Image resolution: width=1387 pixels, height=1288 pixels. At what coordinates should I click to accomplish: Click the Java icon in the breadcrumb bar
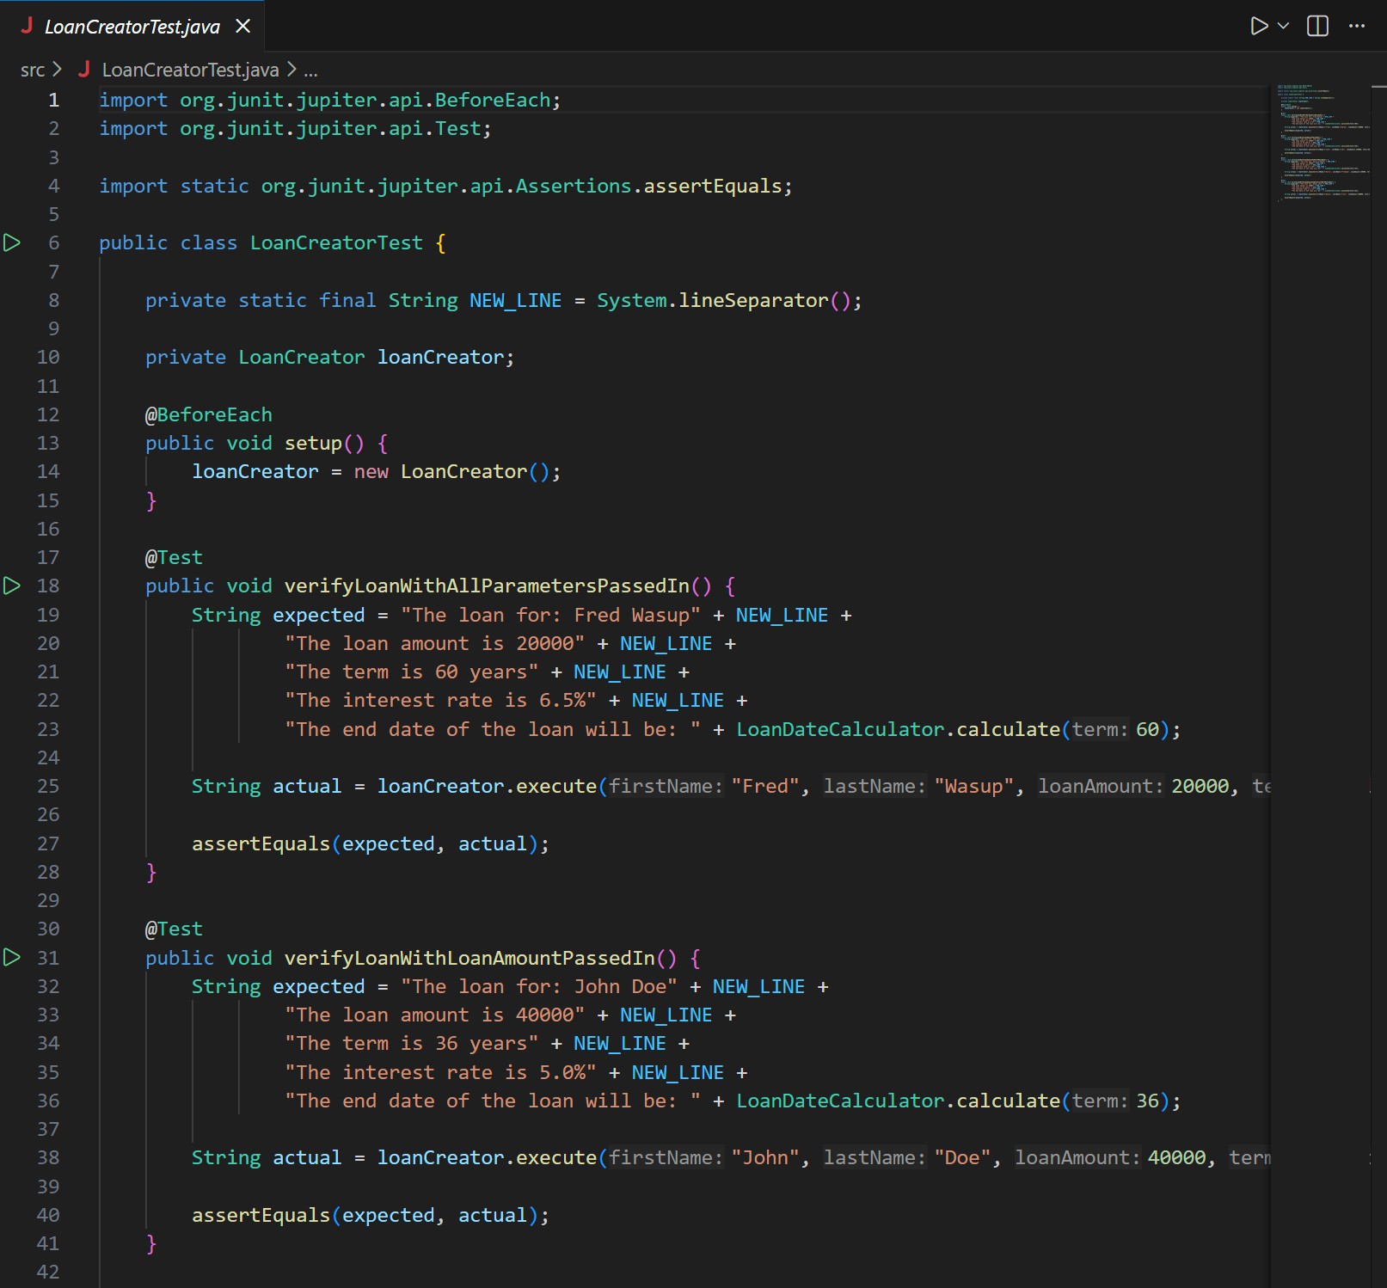point(84,70)
